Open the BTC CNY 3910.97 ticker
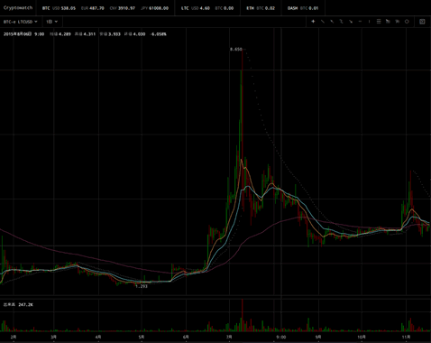Viewport: 431px width, 343px height. click(123, 8)
